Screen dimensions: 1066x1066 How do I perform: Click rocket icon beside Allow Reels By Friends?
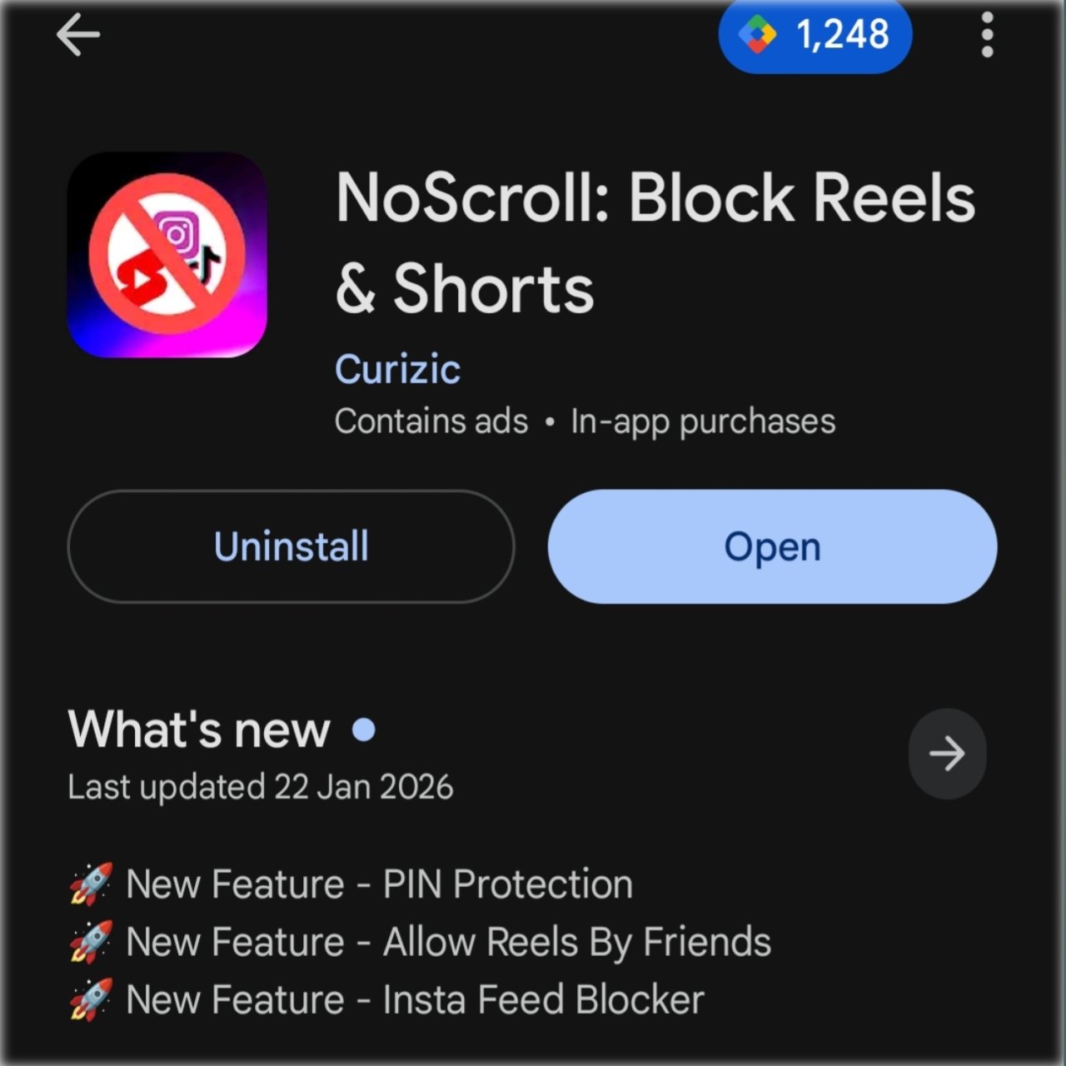(91, 943)
